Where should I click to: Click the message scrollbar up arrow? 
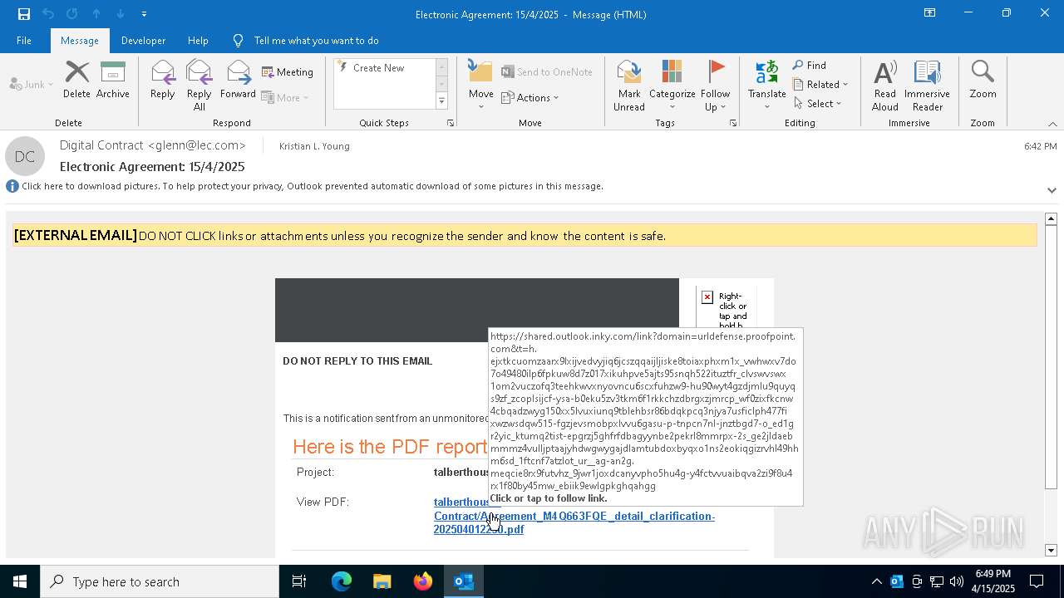(1051, 218)
